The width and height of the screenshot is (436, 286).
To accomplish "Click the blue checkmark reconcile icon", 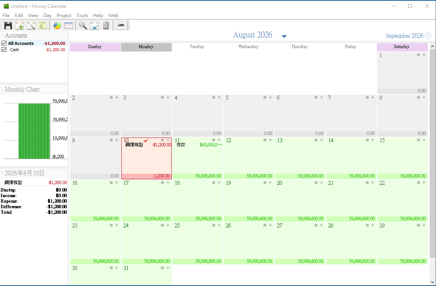I will click(95, 26).
